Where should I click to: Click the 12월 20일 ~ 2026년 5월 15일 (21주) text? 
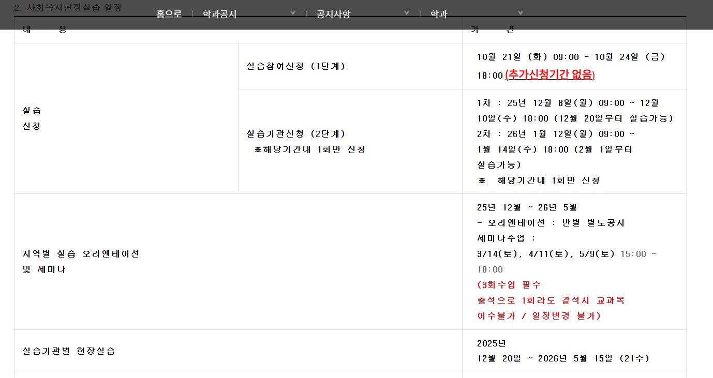point(563,358)
